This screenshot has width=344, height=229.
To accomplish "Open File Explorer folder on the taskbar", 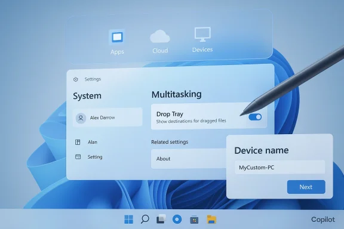I will point(211,219).
